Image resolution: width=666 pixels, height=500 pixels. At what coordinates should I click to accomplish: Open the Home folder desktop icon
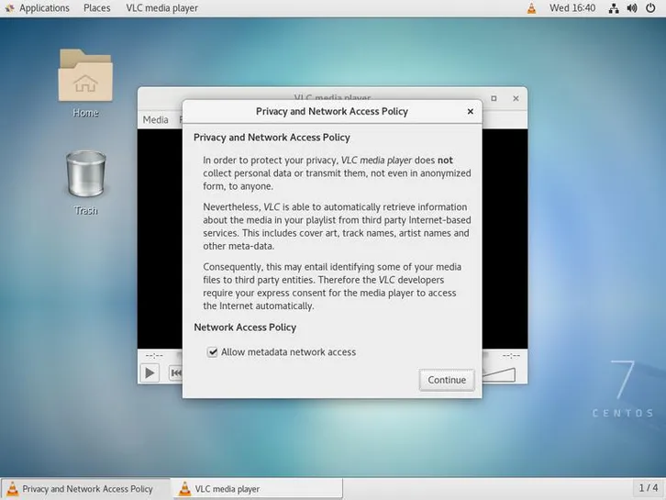point(85,83)
